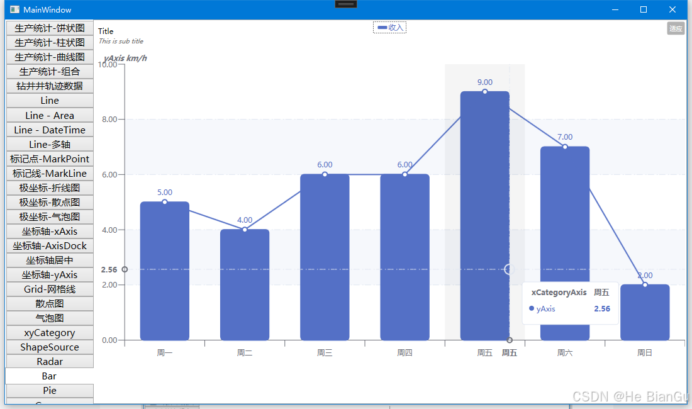Click the xCategoryAxis tooltip header

(559, 292)
